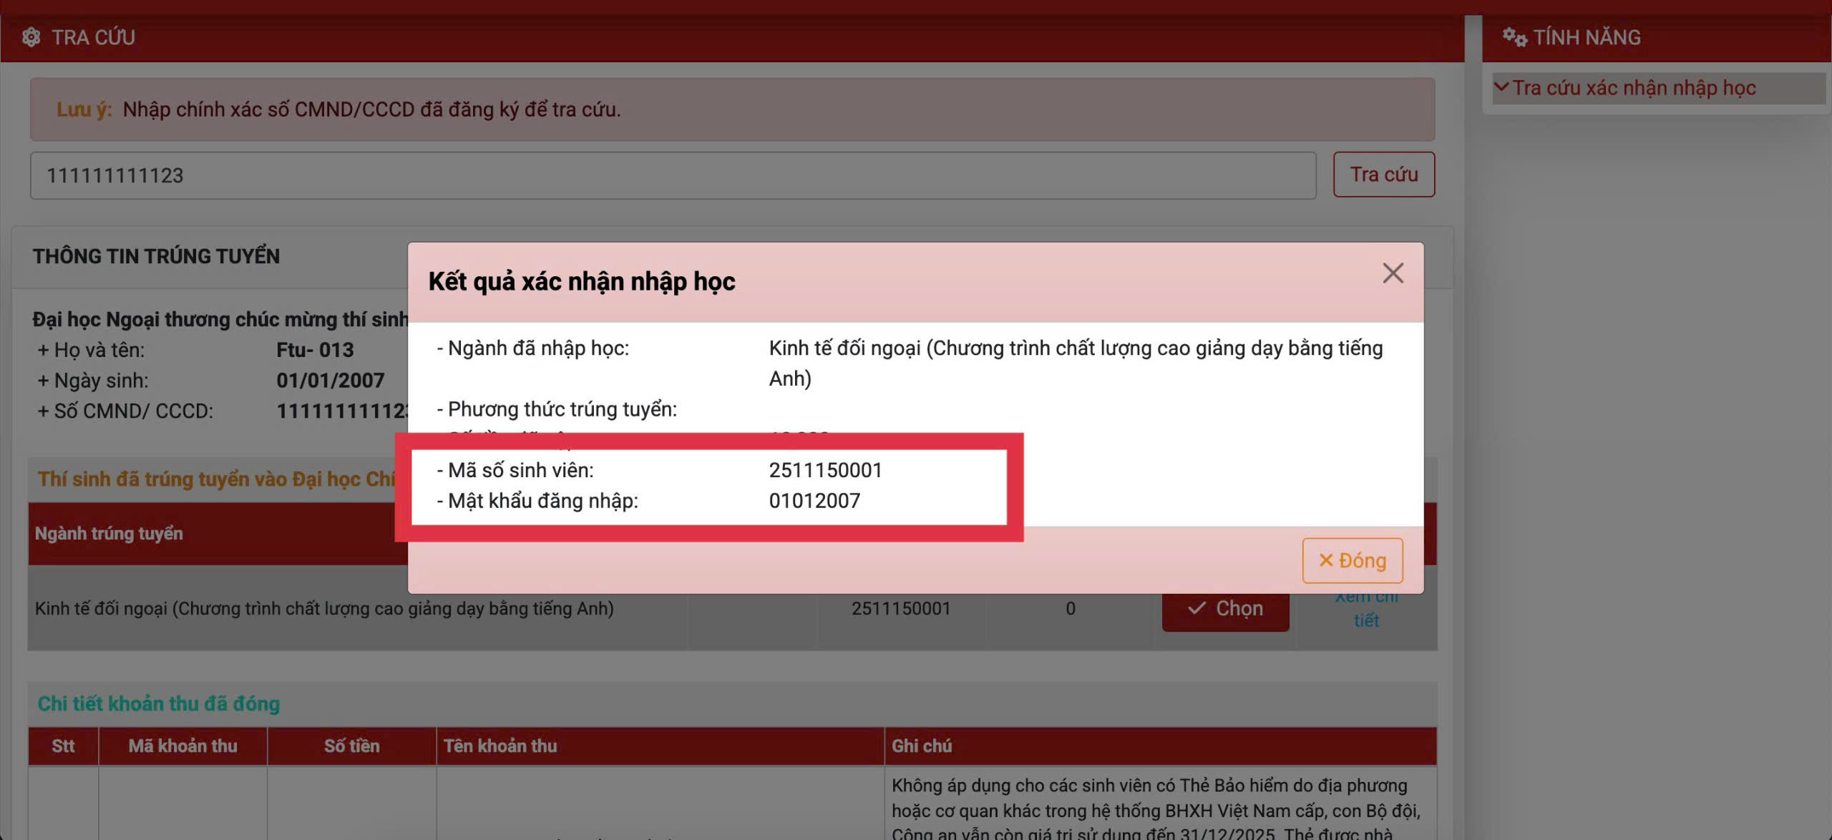
Task: Focus the CMND/CCCD number input field
Action: point(673,175)
